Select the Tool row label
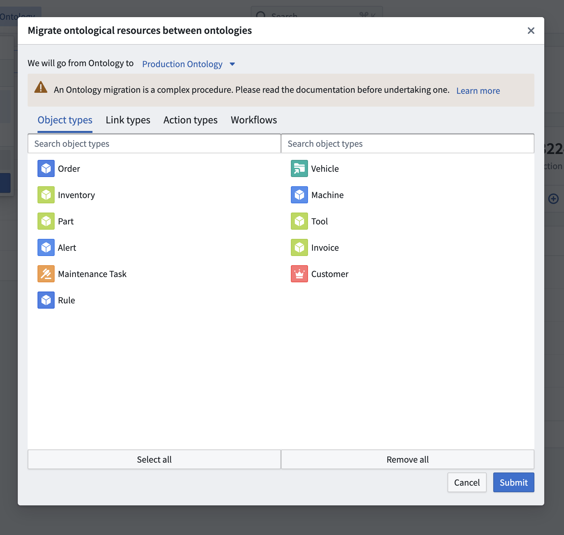564x535 pixels. point(320,221)
